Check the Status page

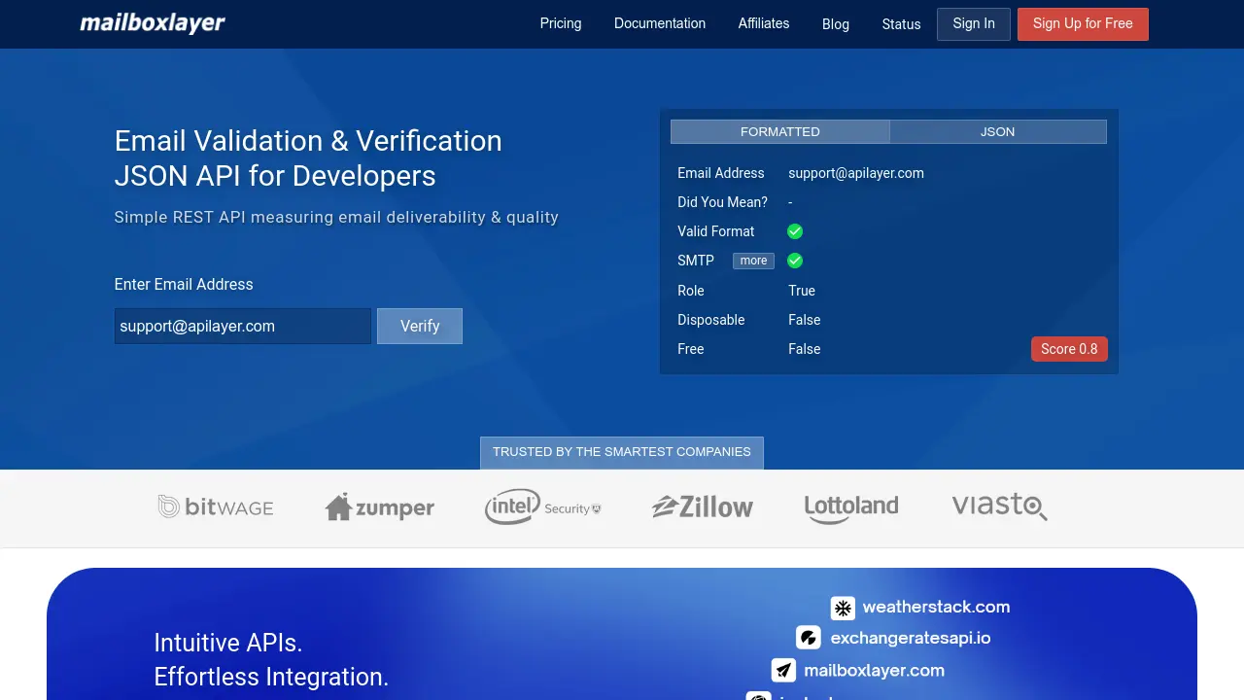click(x=901, y=24)
